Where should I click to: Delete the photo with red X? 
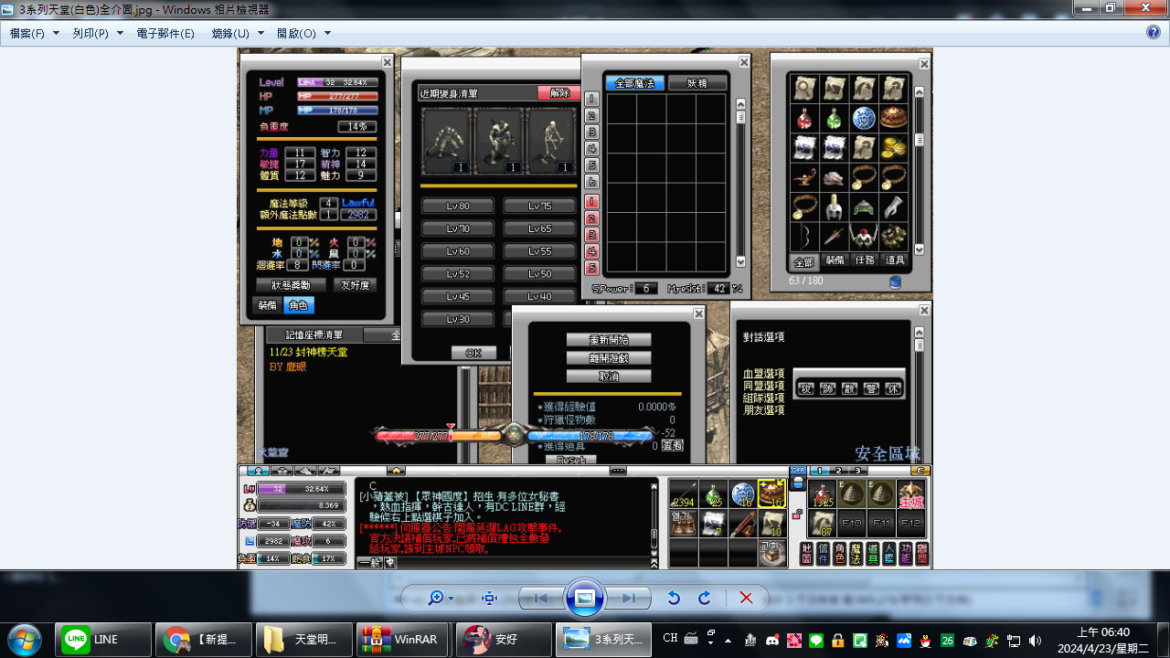[x=746, y=598]
